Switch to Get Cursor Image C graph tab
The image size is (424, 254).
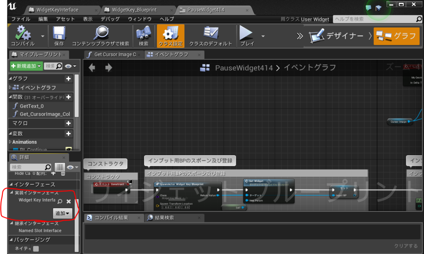tap(115, 55)
